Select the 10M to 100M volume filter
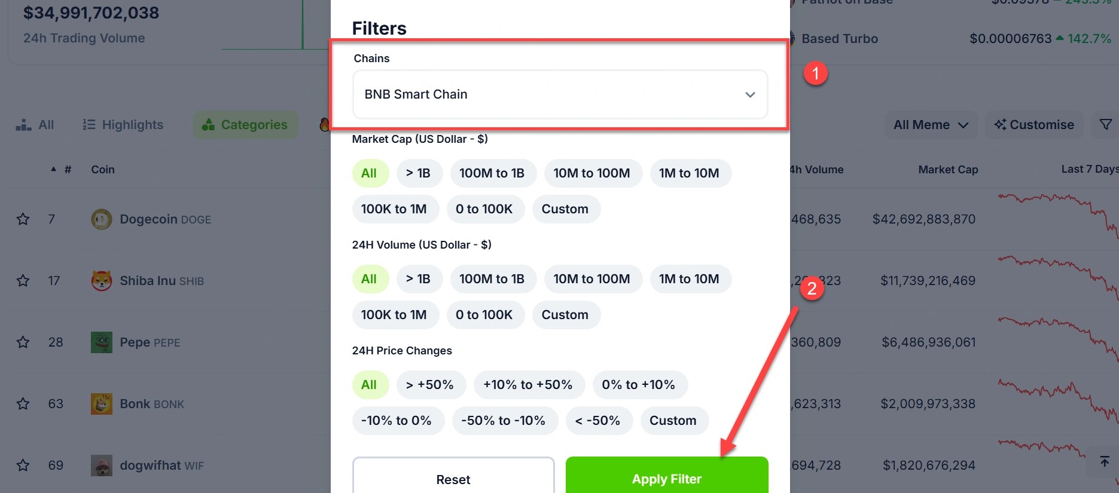 pyautogui.click(x=593, y=278)
